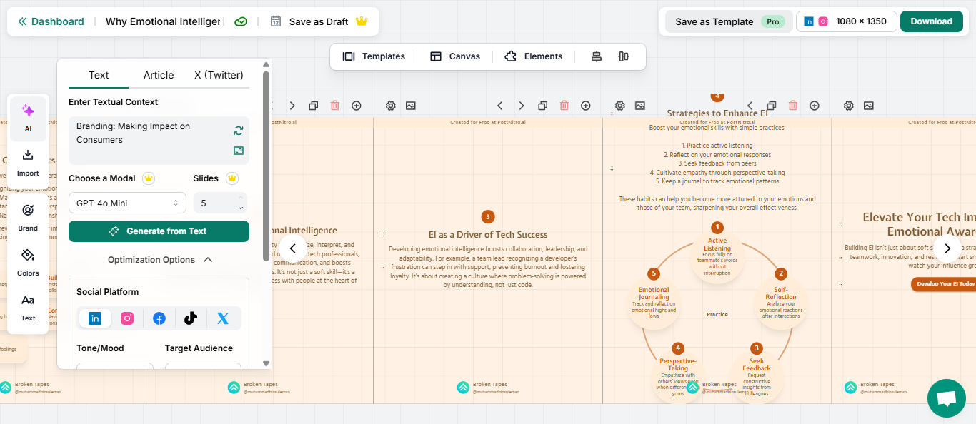Switch to the Article tab
This screenshot has width=976, height=424.
tap(159, 75)
